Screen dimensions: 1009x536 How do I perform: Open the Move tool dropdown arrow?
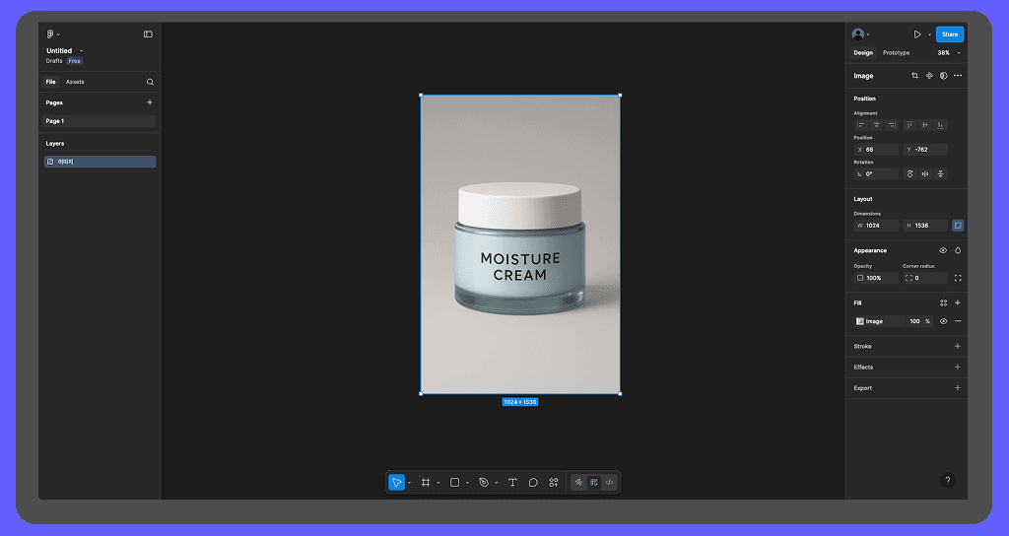(409, 483)
